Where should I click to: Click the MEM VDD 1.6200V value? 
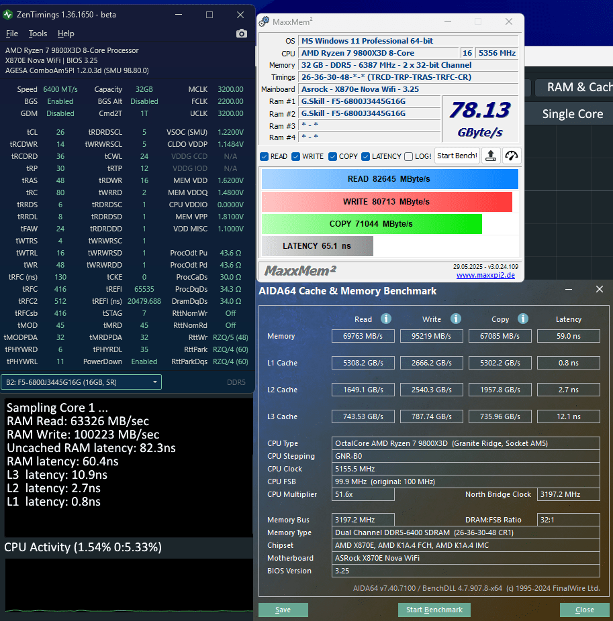click(230, 180)
